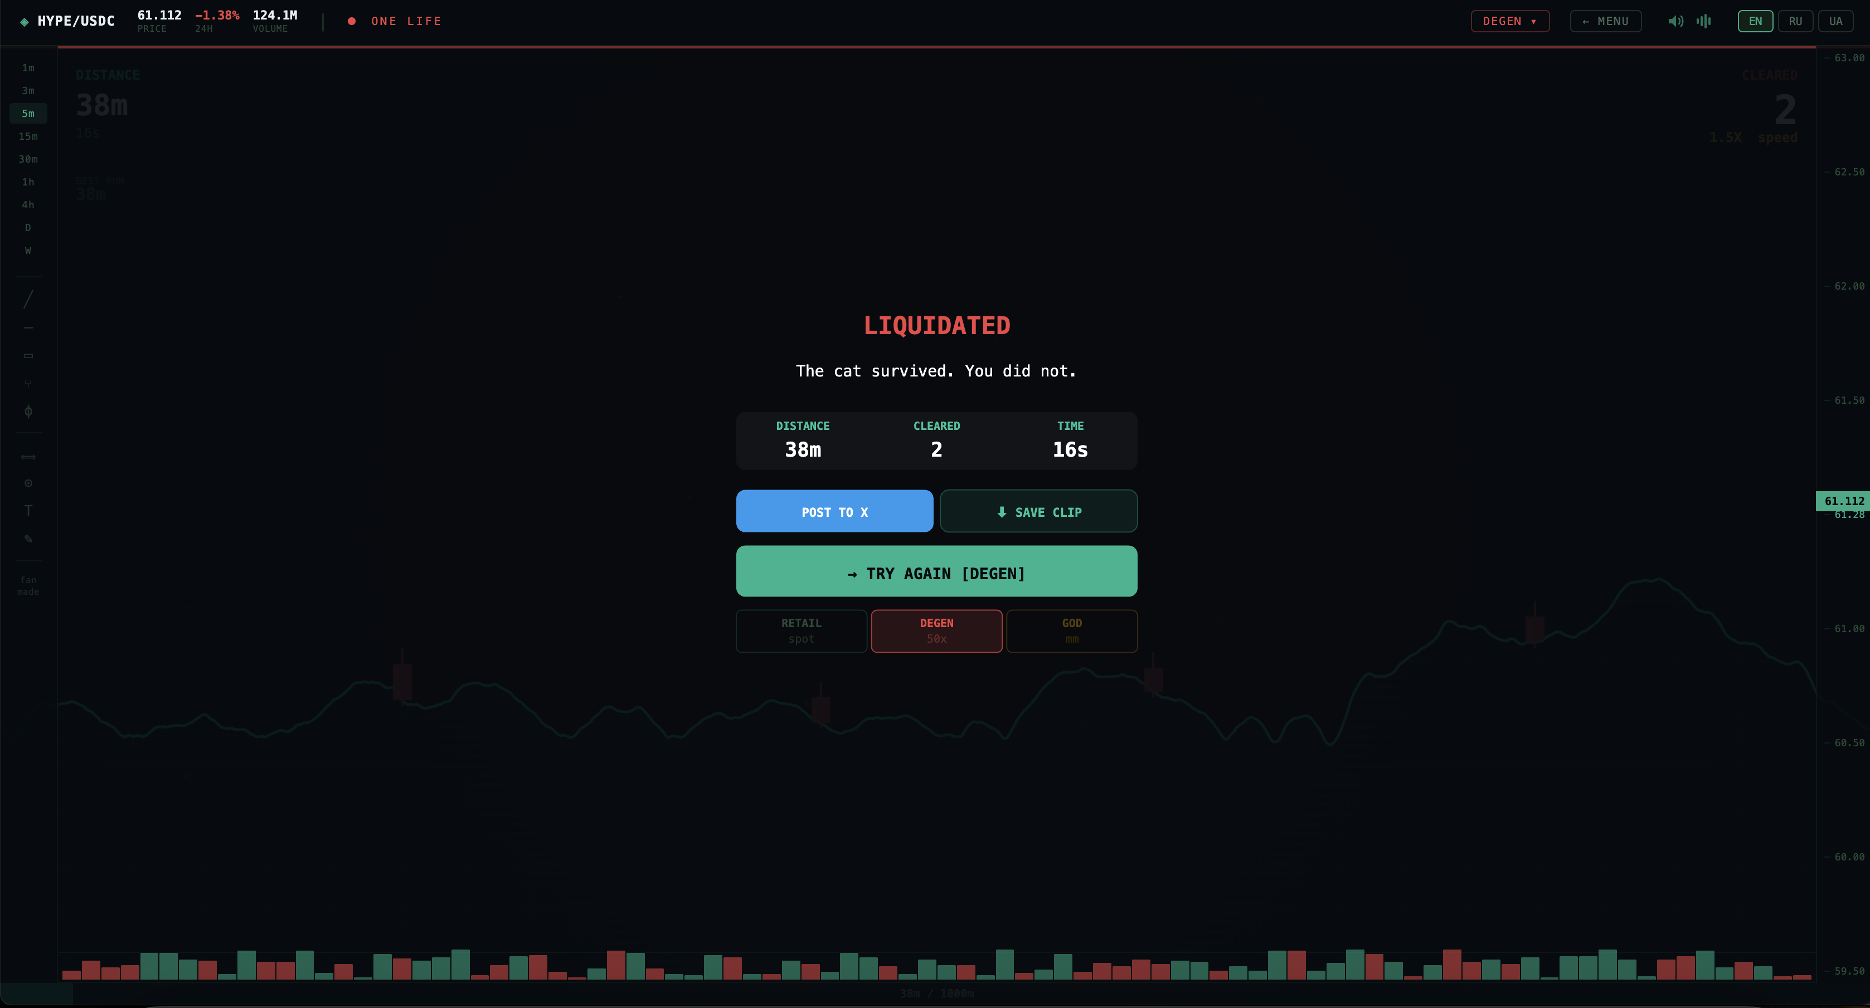Click the SAVE CLIP button
The width and height of the screenshot is (1870, 1008).
tap(1039, 511)
